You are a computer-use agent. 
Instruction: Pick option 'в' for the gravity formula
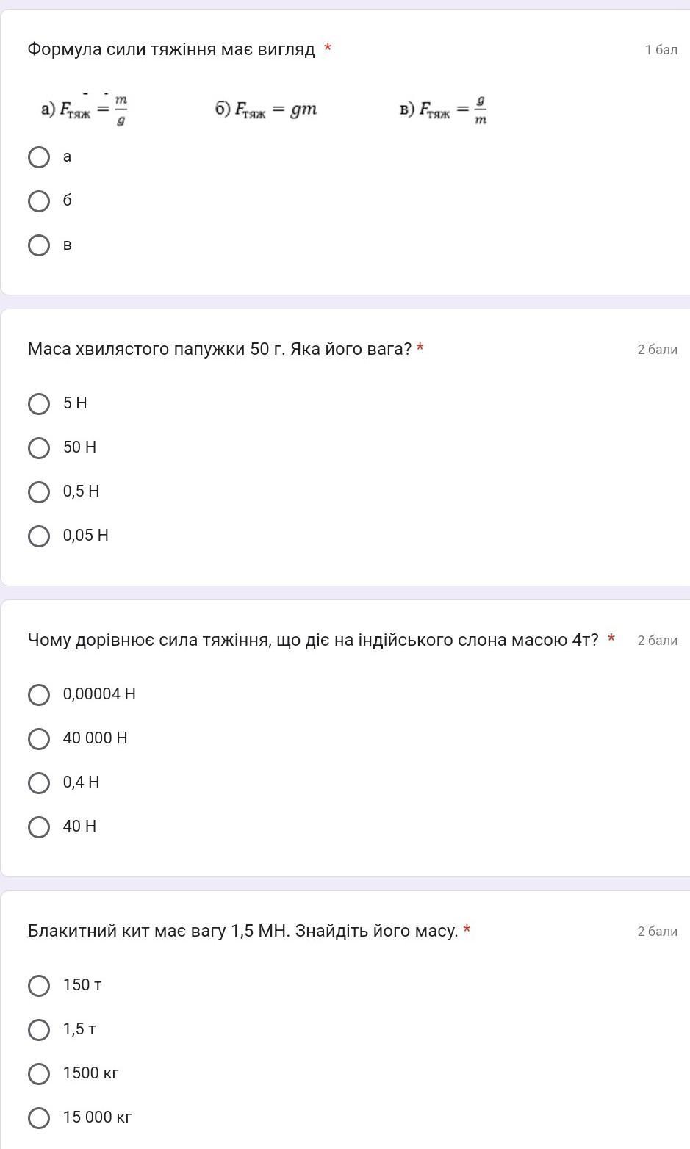(x=39, y=245)
